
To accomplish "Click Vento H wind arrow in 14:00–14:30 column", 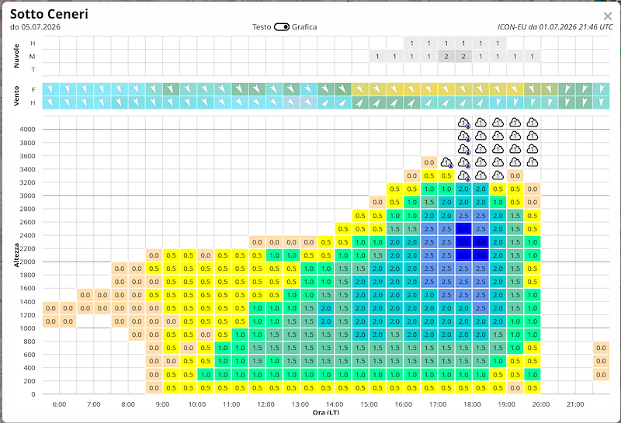I will click(x=343, y=102).
